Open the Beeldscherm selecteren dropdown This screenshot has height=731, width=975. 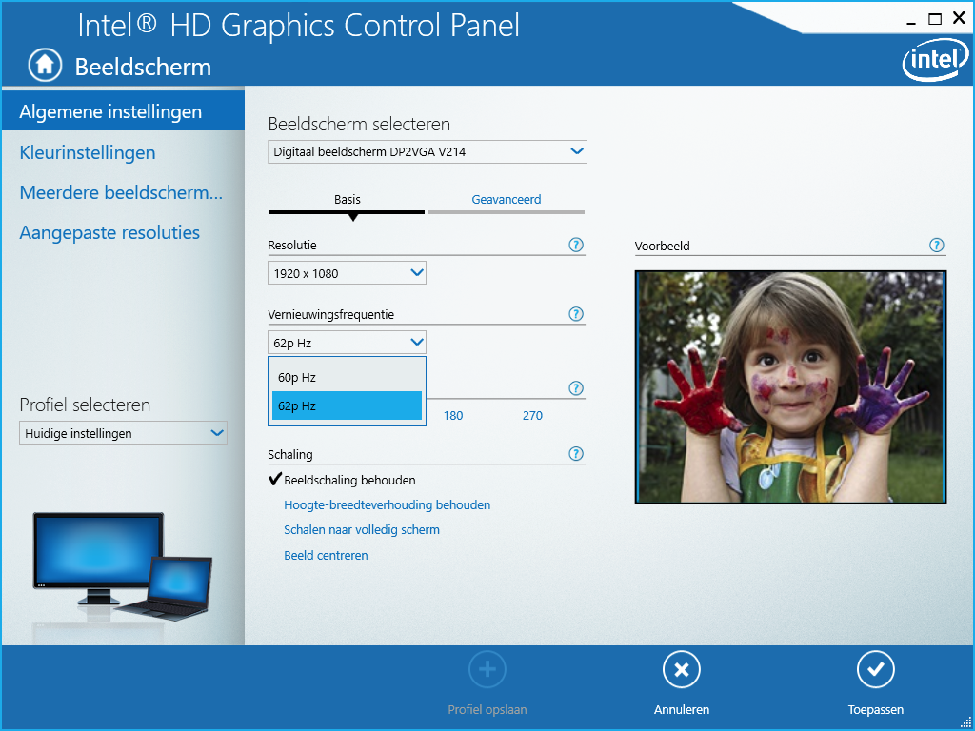click(x=428, y=151)
